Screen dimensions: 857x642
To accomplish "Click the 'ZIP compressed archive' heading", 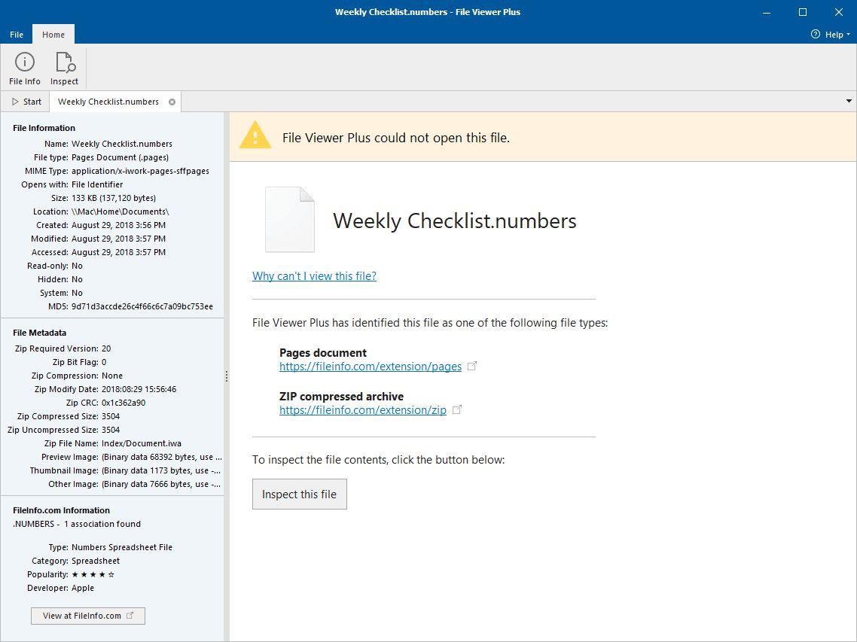I will pyautogui.click(x=342, y=397).
